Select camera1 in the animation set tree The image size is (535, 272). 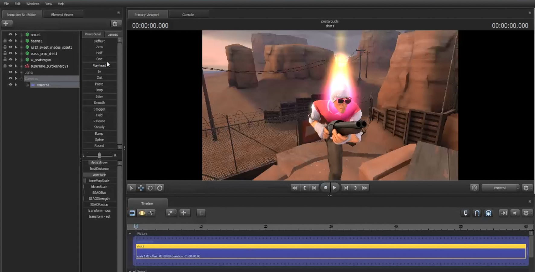coord(43,85)
